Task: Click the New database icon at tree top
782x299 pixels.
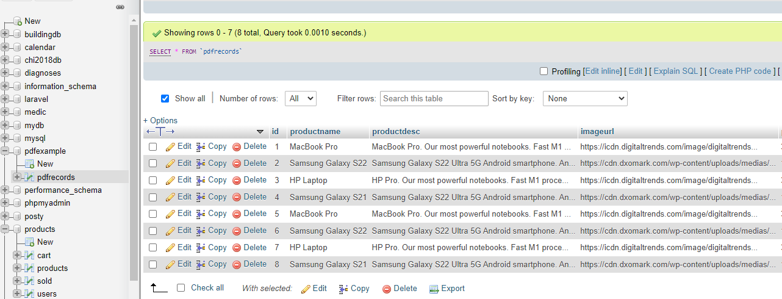Action: click(17, 21)
